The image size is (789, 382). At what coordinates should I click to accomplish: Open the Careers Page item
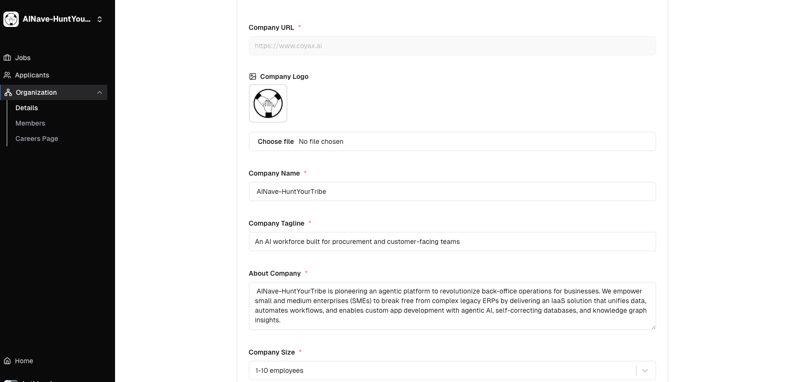pyautogui.click(x=37, y=139)
